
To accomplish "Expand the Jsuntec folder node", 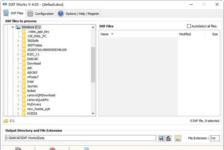I will click(x=18, y=86).
